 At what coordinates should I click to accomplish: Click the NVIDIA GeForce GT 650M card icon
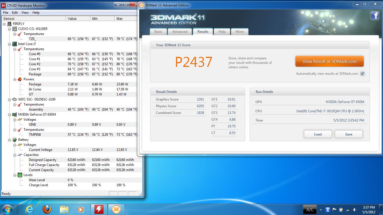(15, 114)
